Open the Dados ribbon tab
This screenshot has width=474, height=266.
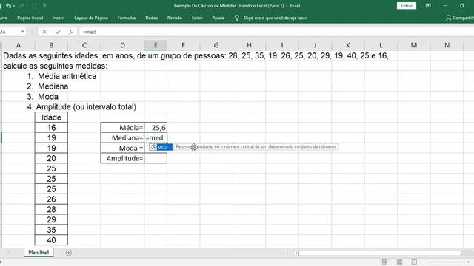[151, 18]
